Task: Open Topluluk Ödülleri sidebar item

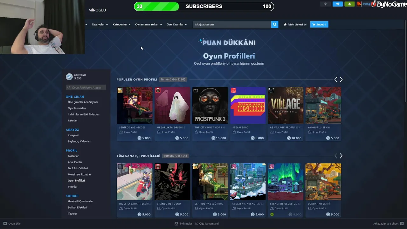Action: point(78,168)
